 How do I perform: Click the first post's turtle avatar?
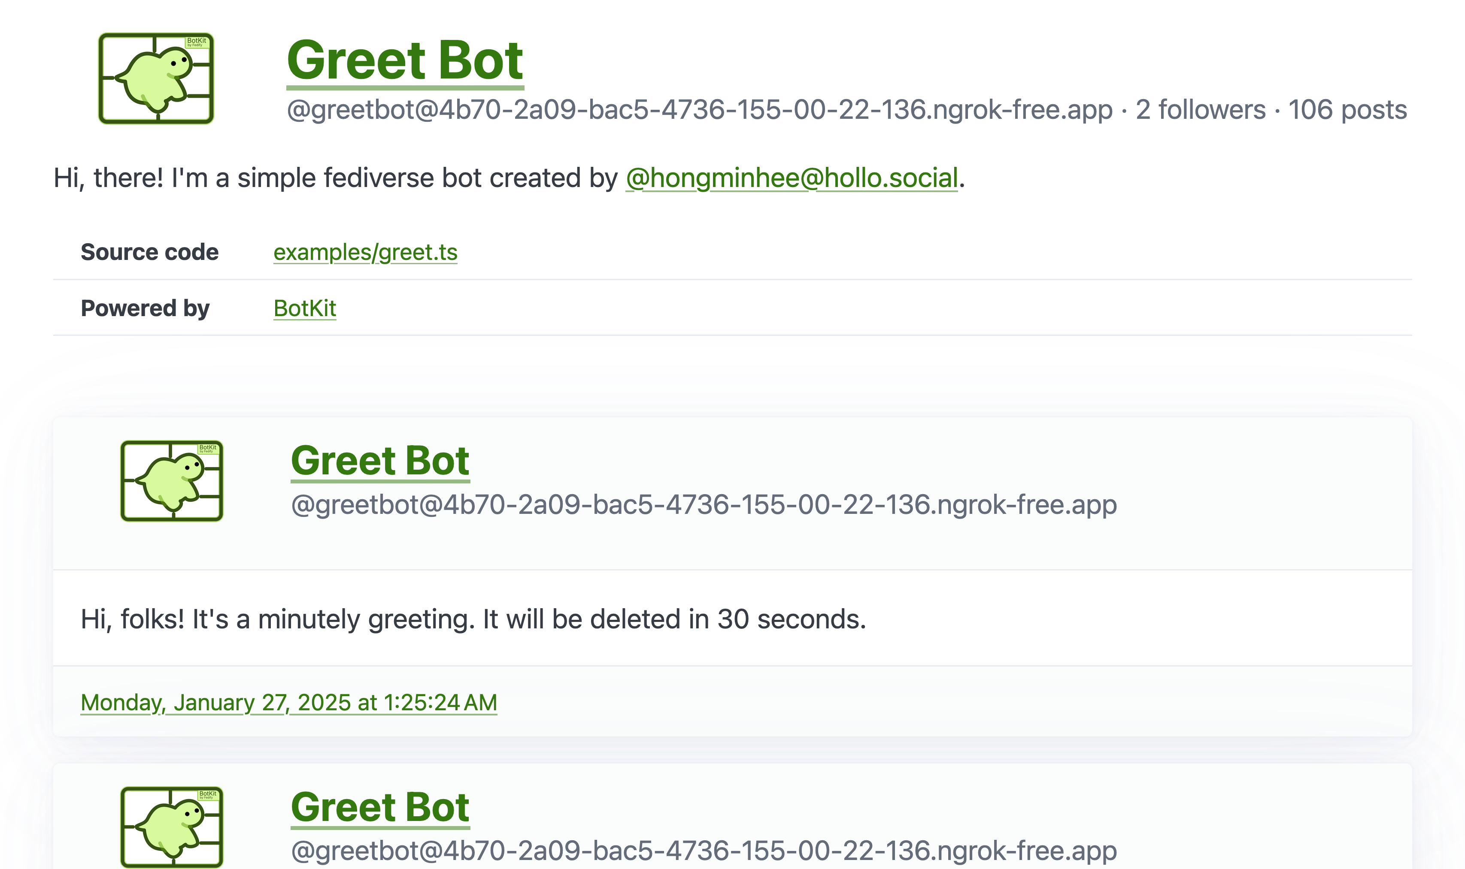tap(172, 481)
